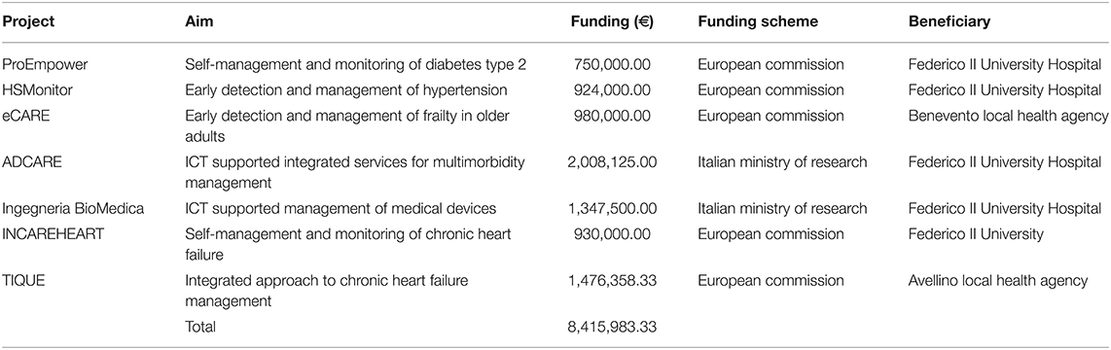Click the eCARE project name

point(24,116)
